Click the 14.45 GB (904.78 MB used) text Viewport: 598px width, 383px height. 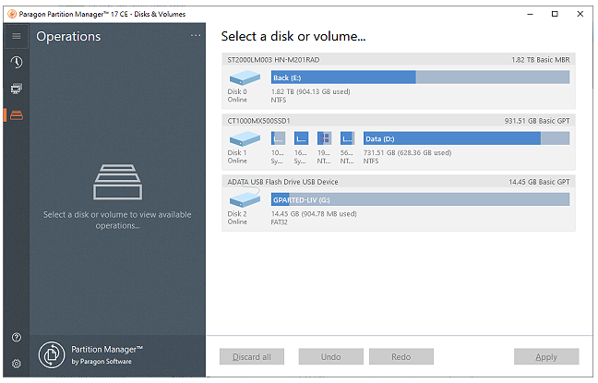pyautogui.click(x=314, y=213)
